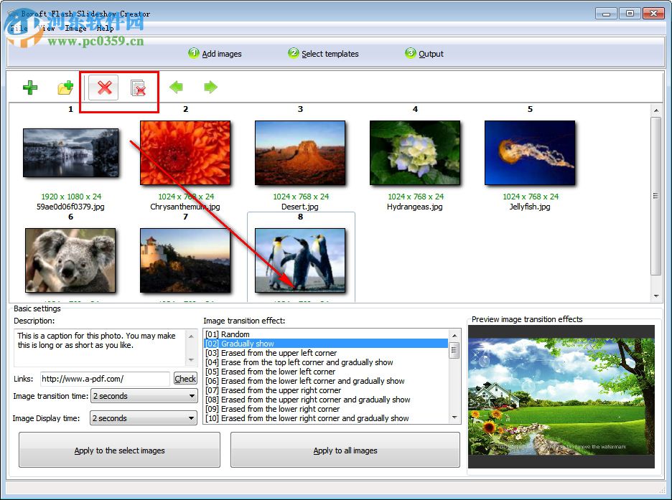Delete the selected image with the red X icon
This screenshot has width=672, height=500.
pos(103,88)
